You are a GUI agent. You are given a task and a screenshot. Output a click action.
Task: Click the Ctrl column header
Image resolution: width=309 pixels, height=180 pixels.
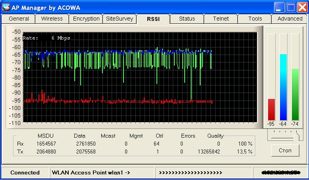tap(159, 136)
